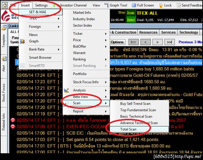The height and width of the screenshot is (160, 203).
Task: Click red alert icon beside 17:09 news
Action: tap(13, 126)
